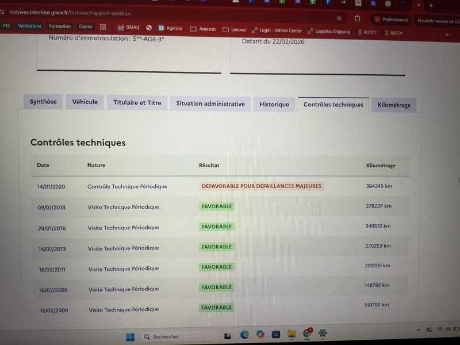The image size is (460, 345).
Task: Switch to the Situation administrative tab
Action: (x=210, y=104)
